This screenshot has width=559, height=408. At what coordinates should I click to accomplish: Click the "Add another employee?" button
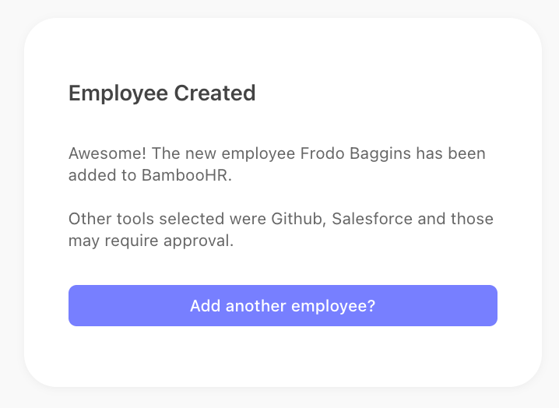tap(283, 306)
